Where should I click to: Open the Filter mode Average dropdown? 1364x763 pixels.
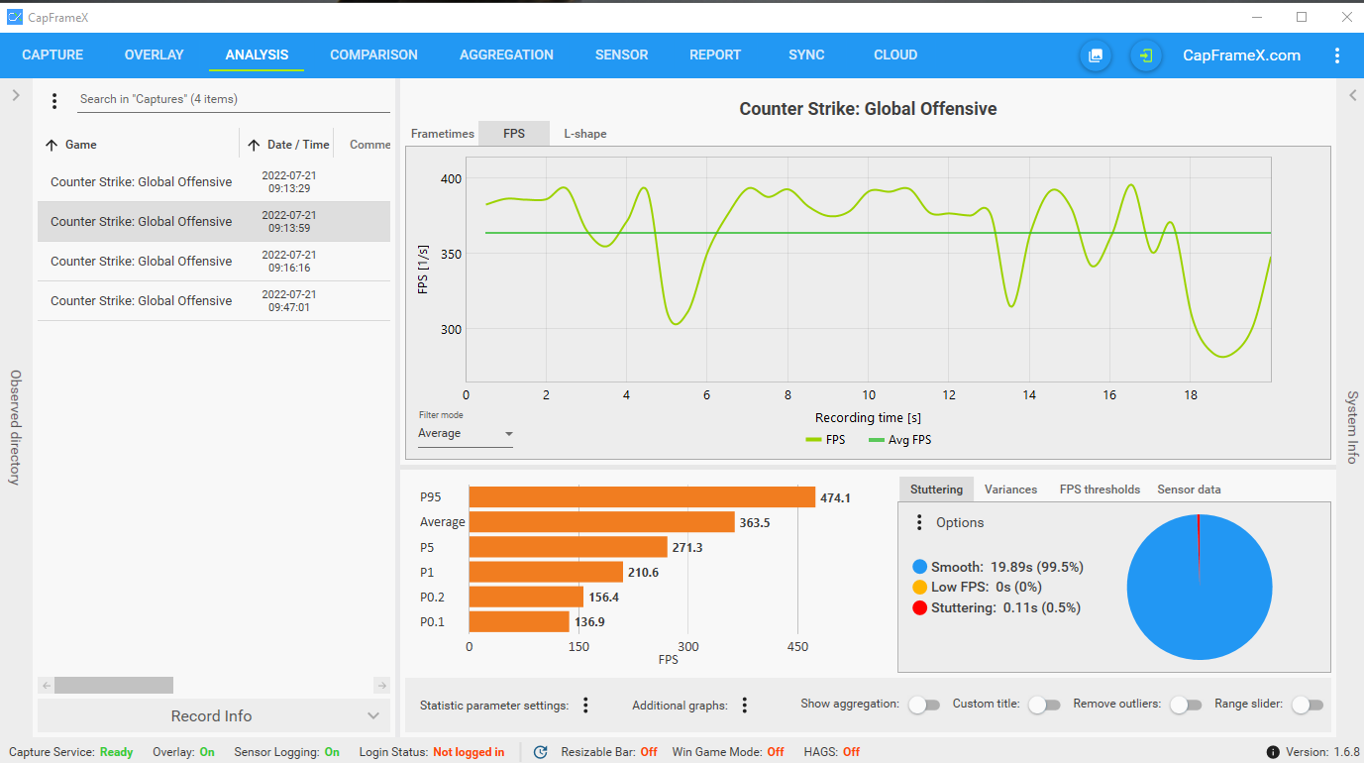click(466, 433)
